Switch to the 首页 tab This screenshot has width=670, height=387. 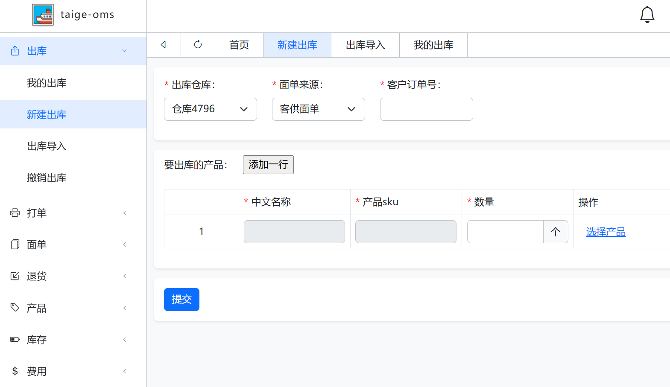coord(239,45)
